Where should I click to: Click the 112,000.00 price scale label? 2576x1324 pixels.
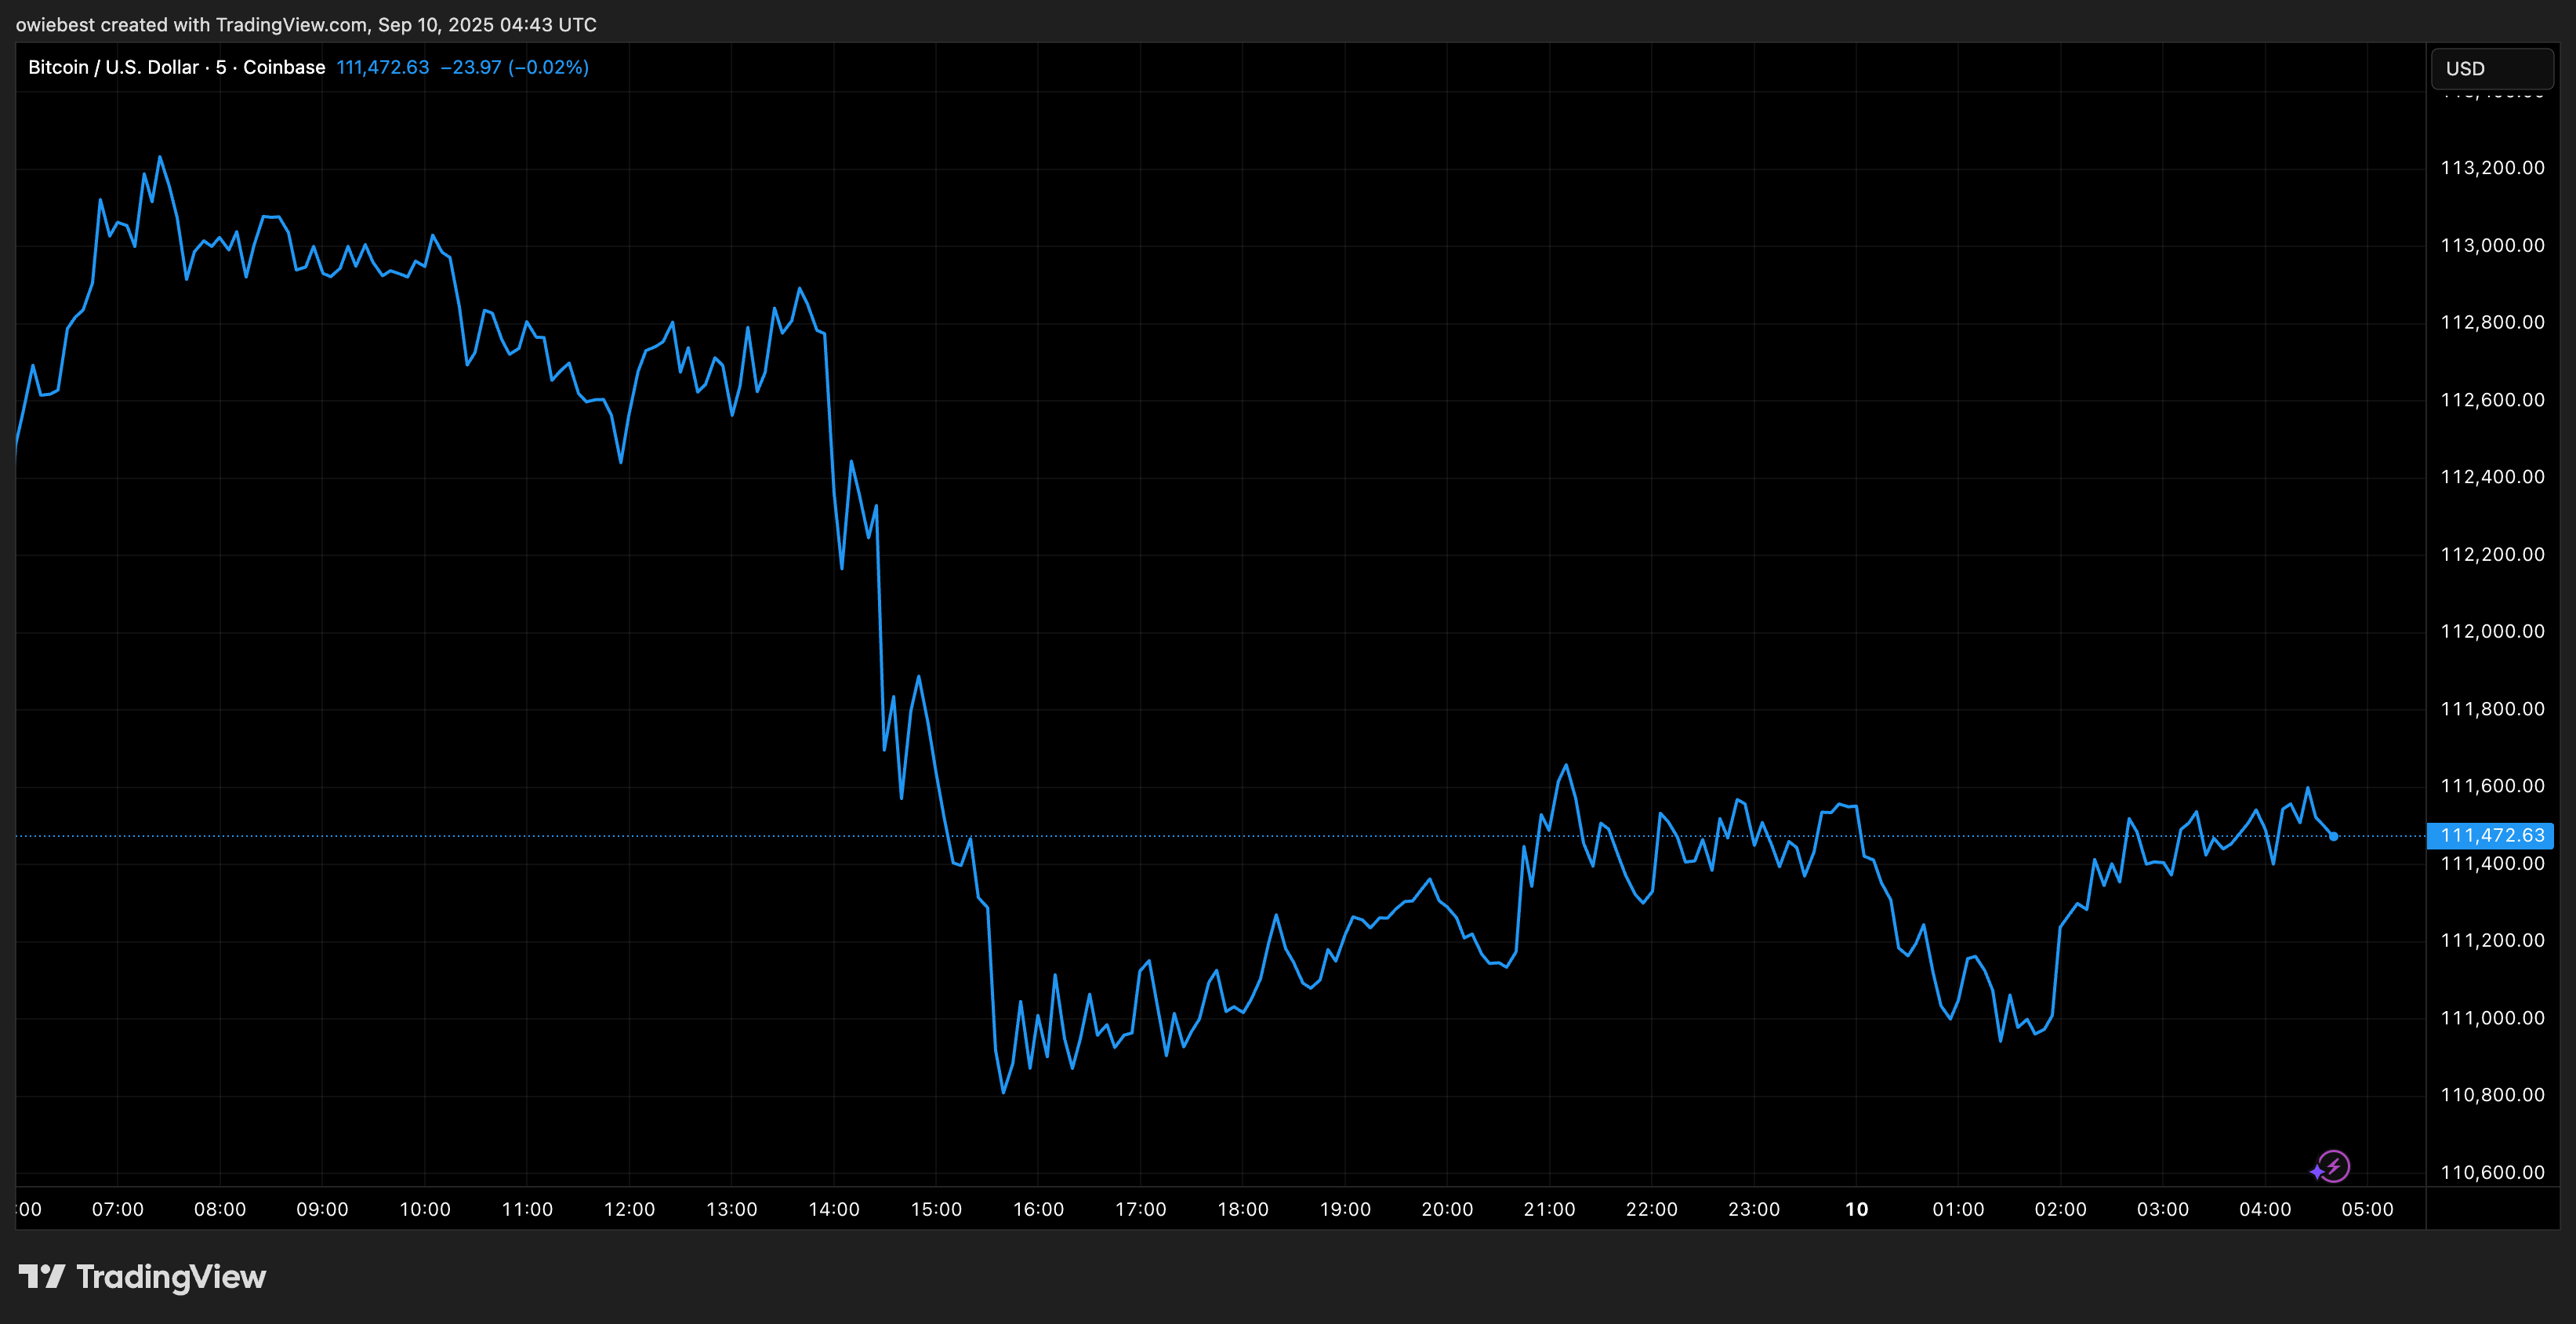point(2492,631)
